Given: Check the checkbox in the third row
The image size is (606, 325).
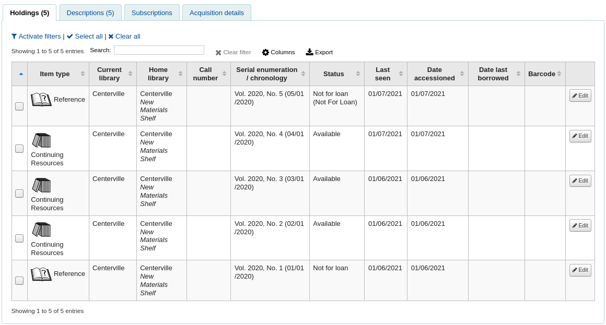Looking at the screenshot, I should 19,193.
